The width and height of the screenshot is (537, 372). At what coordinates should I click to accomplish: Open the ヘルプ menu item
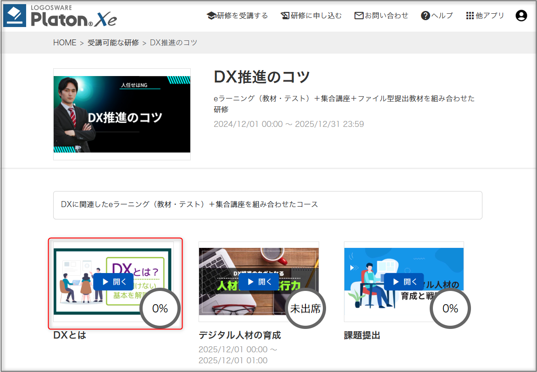click(437, 16)
